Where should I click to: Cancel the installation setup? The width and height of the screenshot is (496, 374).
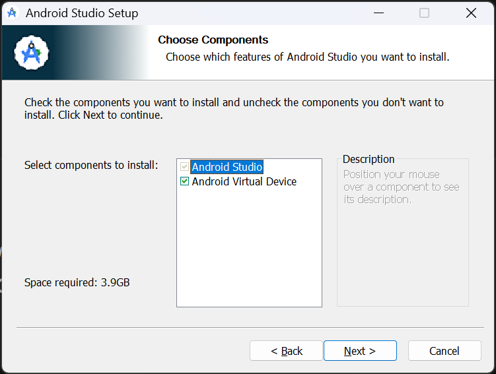coord(444,351)
